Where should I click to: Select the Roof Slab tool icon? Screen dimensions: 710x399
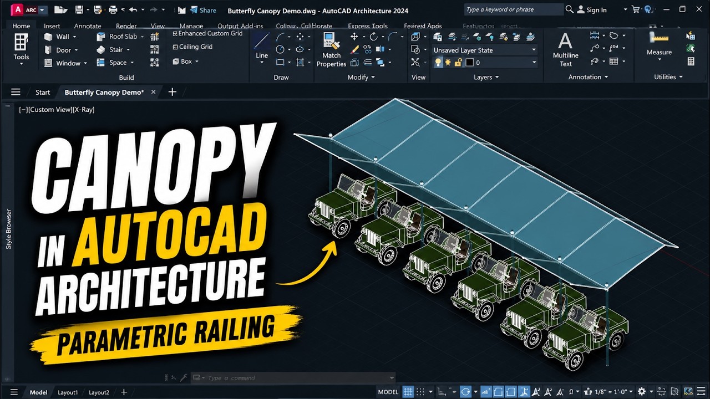pyautogui.click(x=100, y=37)
